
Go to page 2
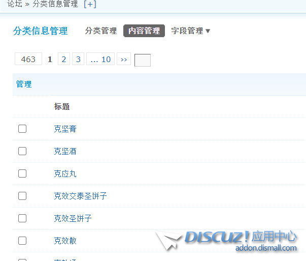[x=64, y=59]
